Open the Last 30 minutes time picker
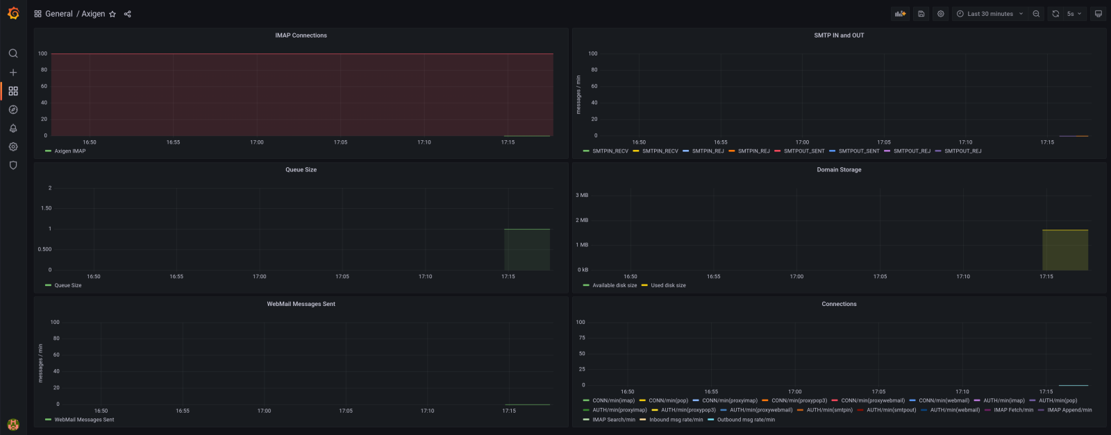 (x=990, y=14)
